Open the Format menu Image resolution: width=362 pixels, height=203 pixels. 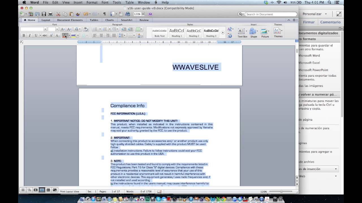pos(92,2)
